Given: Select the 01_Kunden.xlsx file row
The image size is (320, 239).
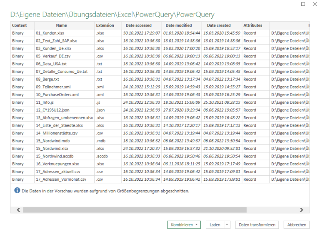Looking at the screenshot, I should (x=160, y=33).
